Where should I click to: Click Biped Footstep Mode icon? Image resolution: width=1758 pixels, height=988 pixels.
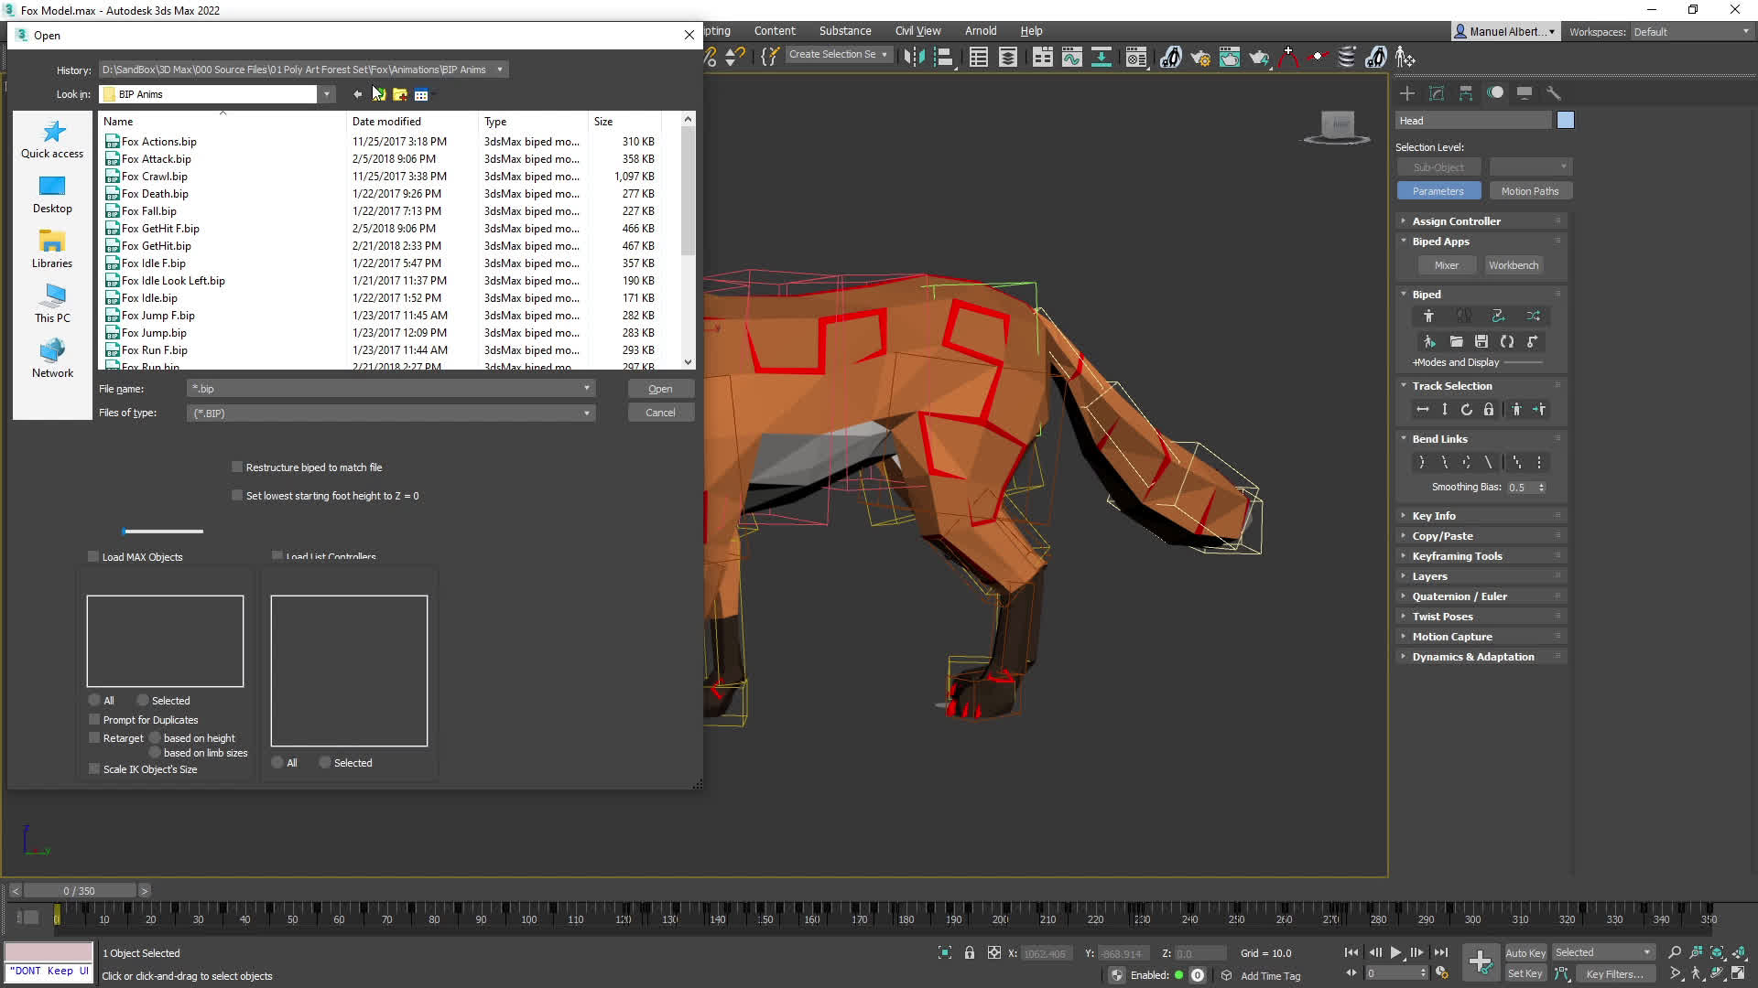coord(1464,316)
